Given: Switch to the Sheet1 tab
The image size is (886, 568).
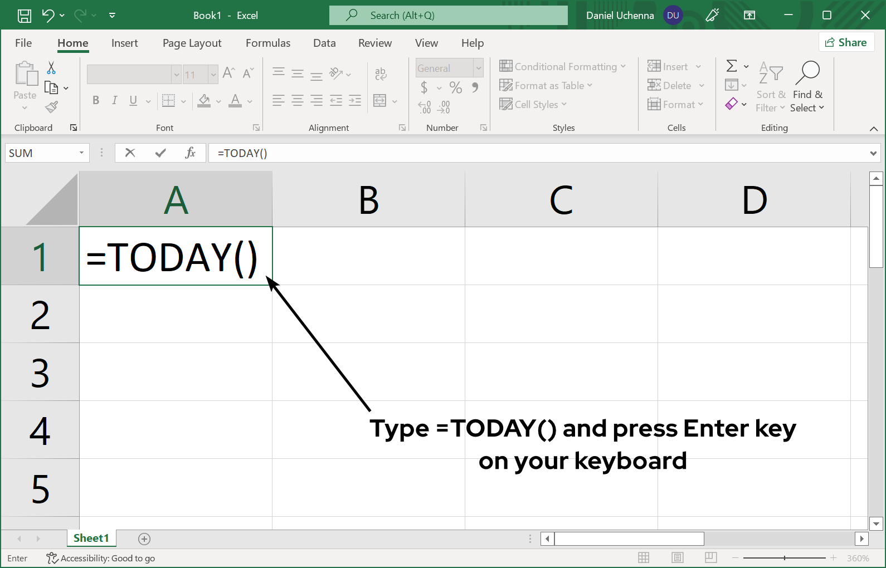Looking at the screenshot, I should (91, 538).
